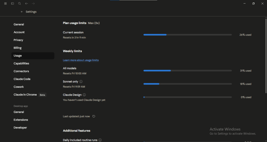Close the Claude window
The height and width of the screenshot is (142, 267).
pos(262,4)
